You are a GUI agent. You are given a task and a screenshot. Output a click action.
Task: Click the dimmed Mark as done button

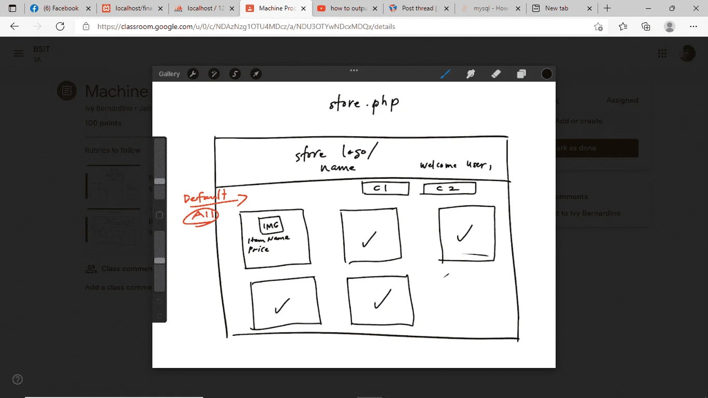pos(597,148)
